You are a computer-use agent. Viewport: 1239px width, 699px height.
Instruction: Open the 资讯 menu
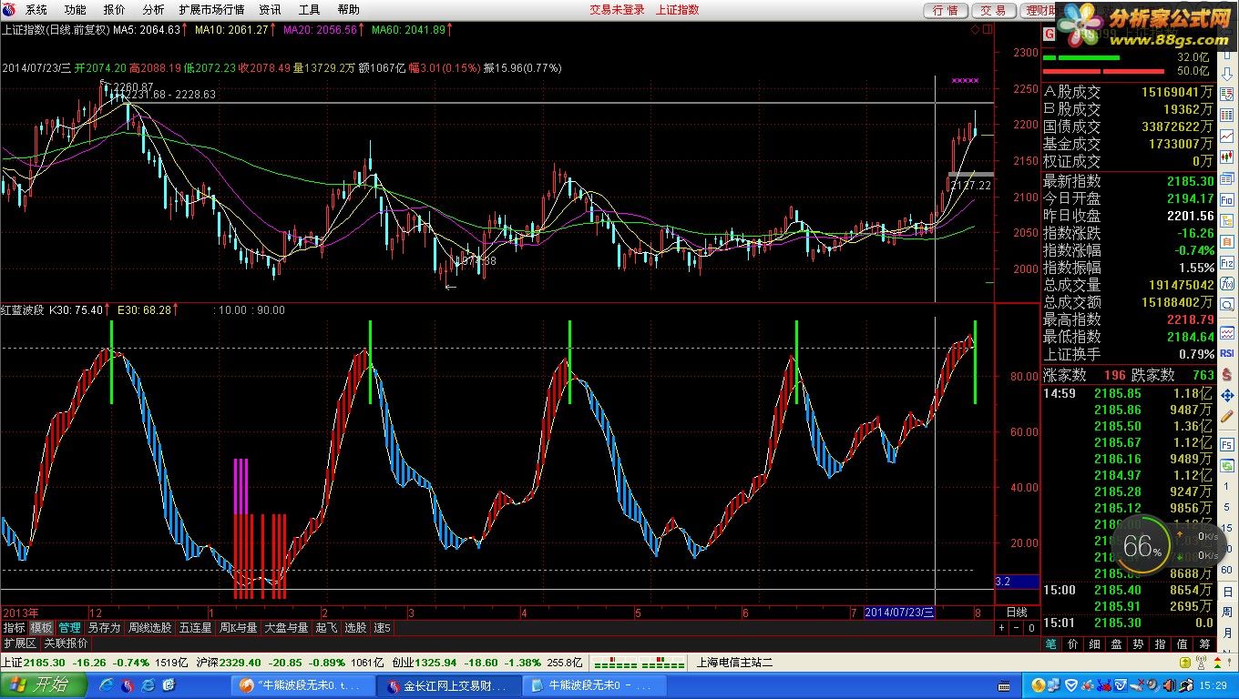(x=270, y=10)
